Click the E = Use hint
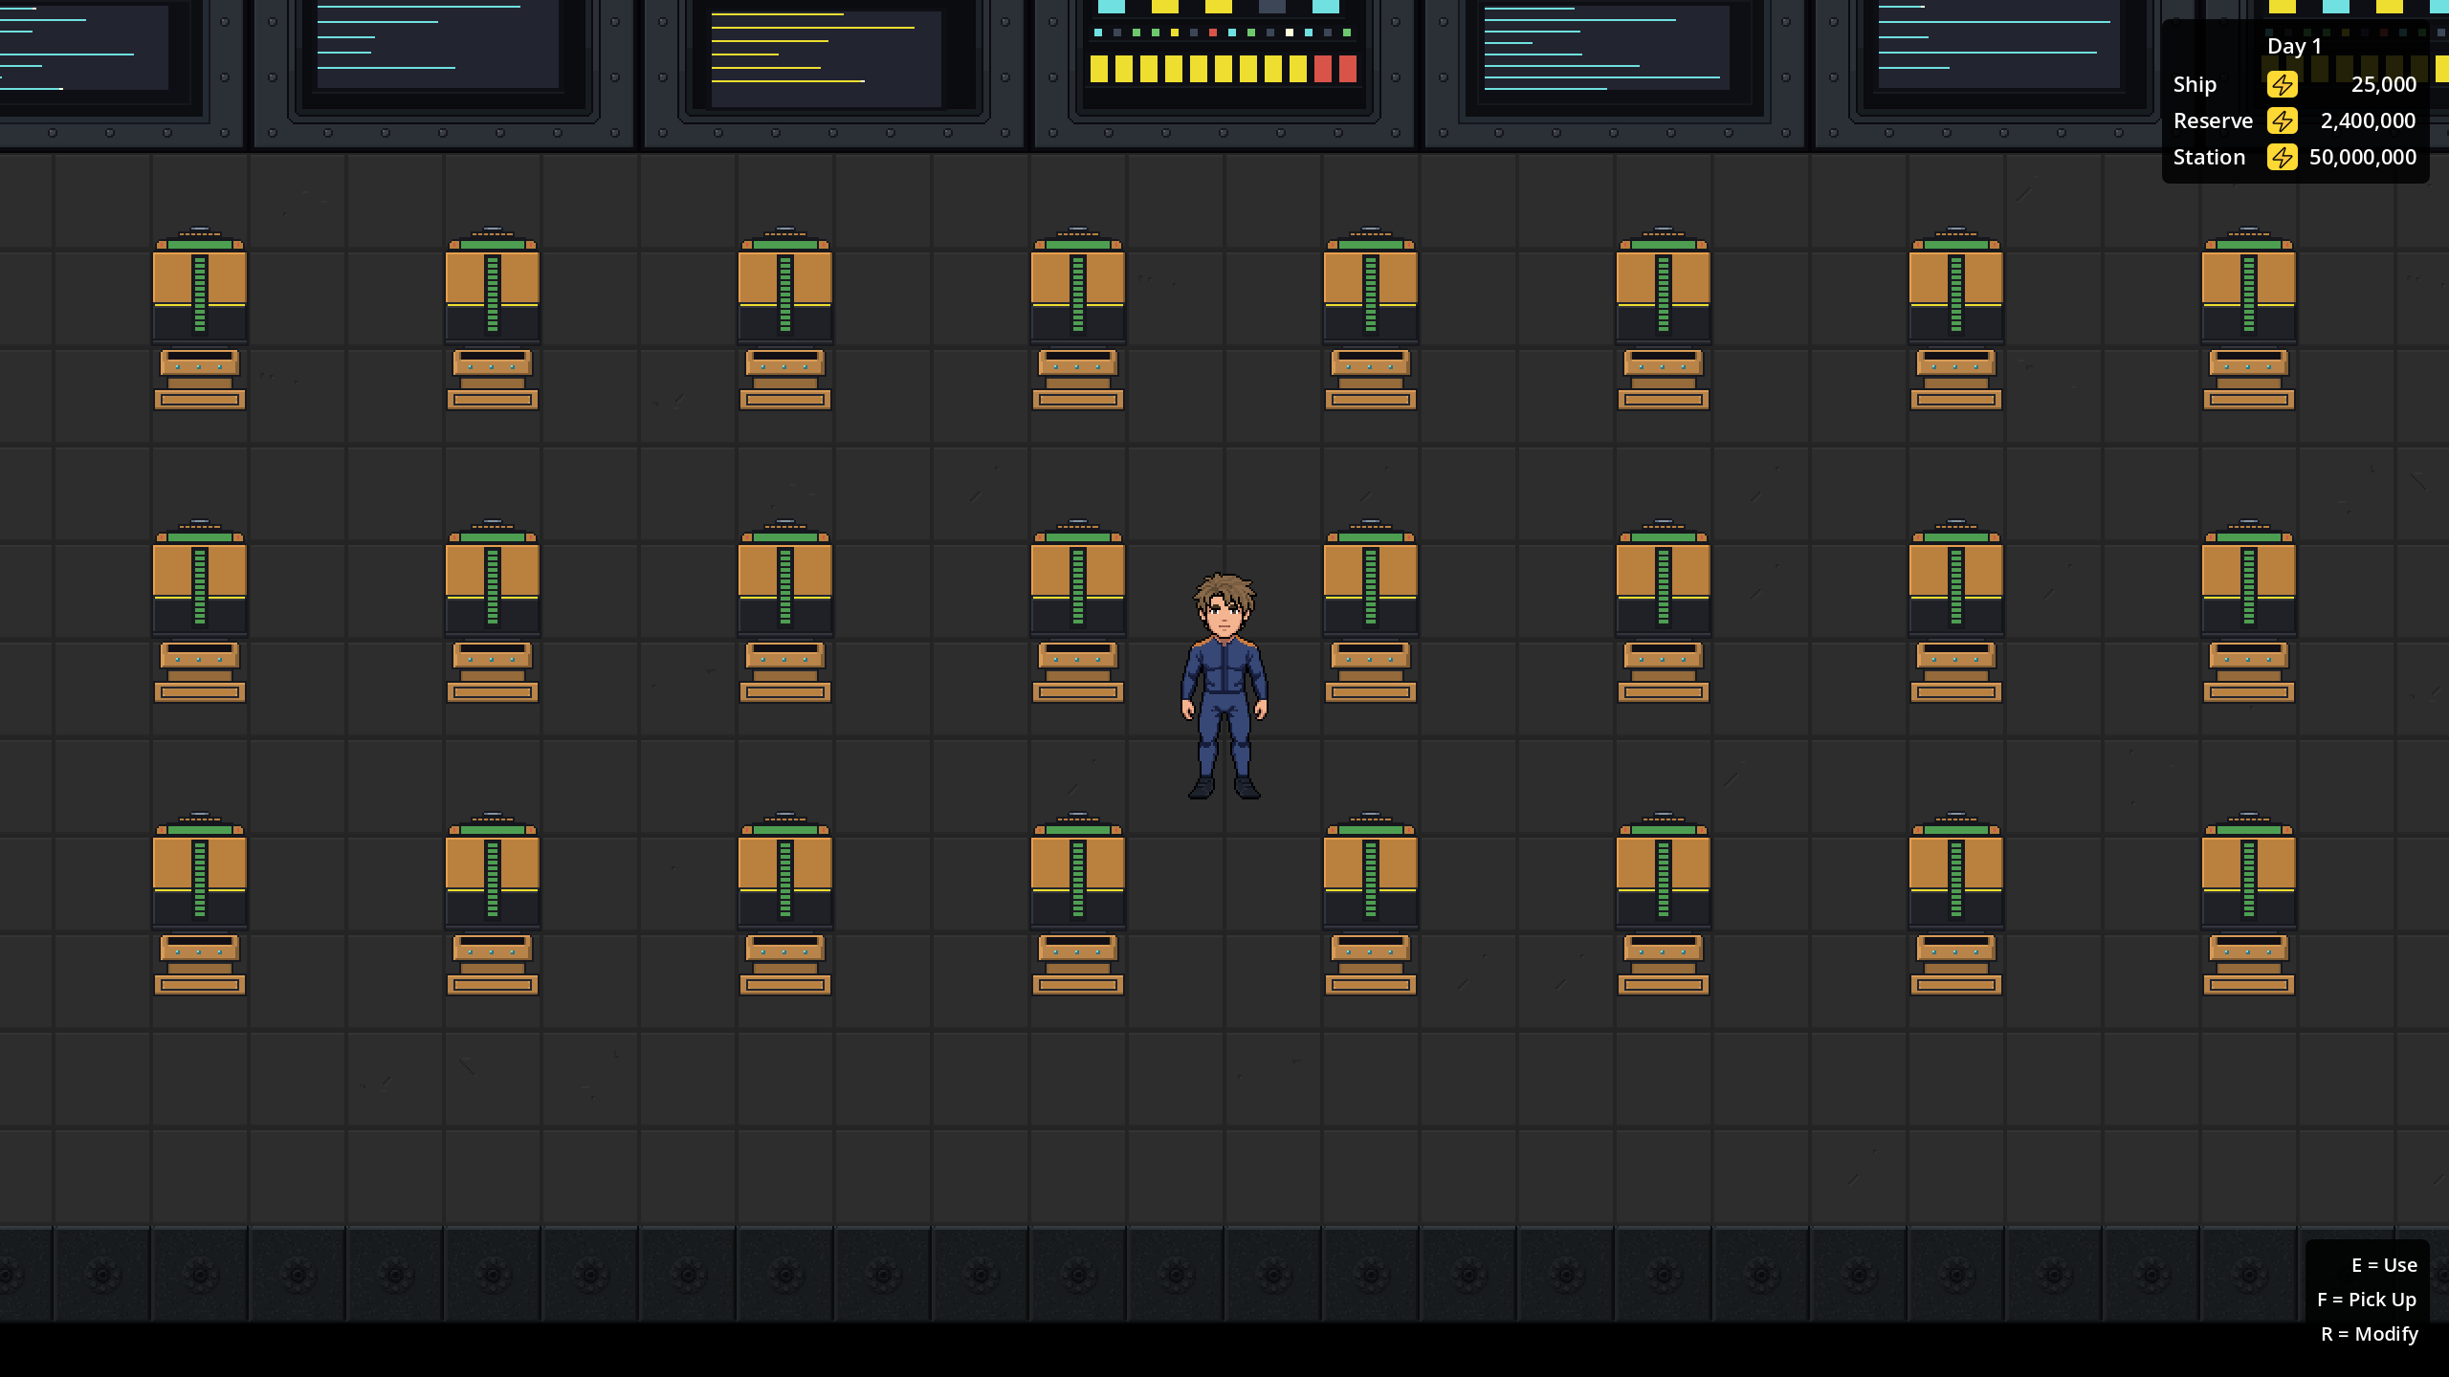The height and width of the screenshot is (1377, 2449). [2384, 1265]
